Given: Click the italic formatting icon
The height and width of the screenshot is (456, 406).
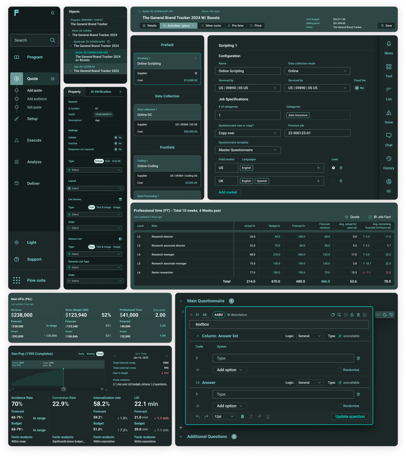Looking at the screenshot, I should tap(251, 416).
